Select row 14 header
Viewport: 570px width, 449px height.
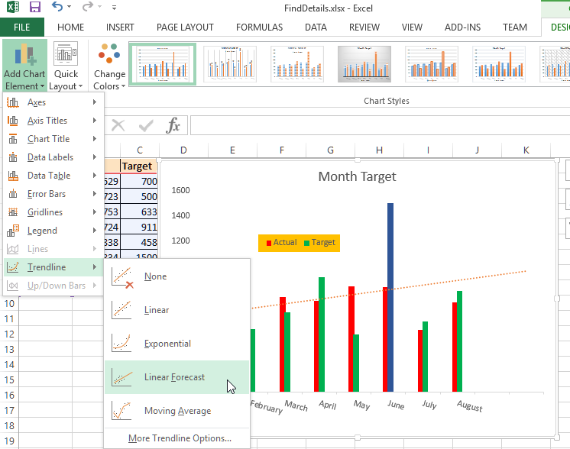[x=9, y=364]
